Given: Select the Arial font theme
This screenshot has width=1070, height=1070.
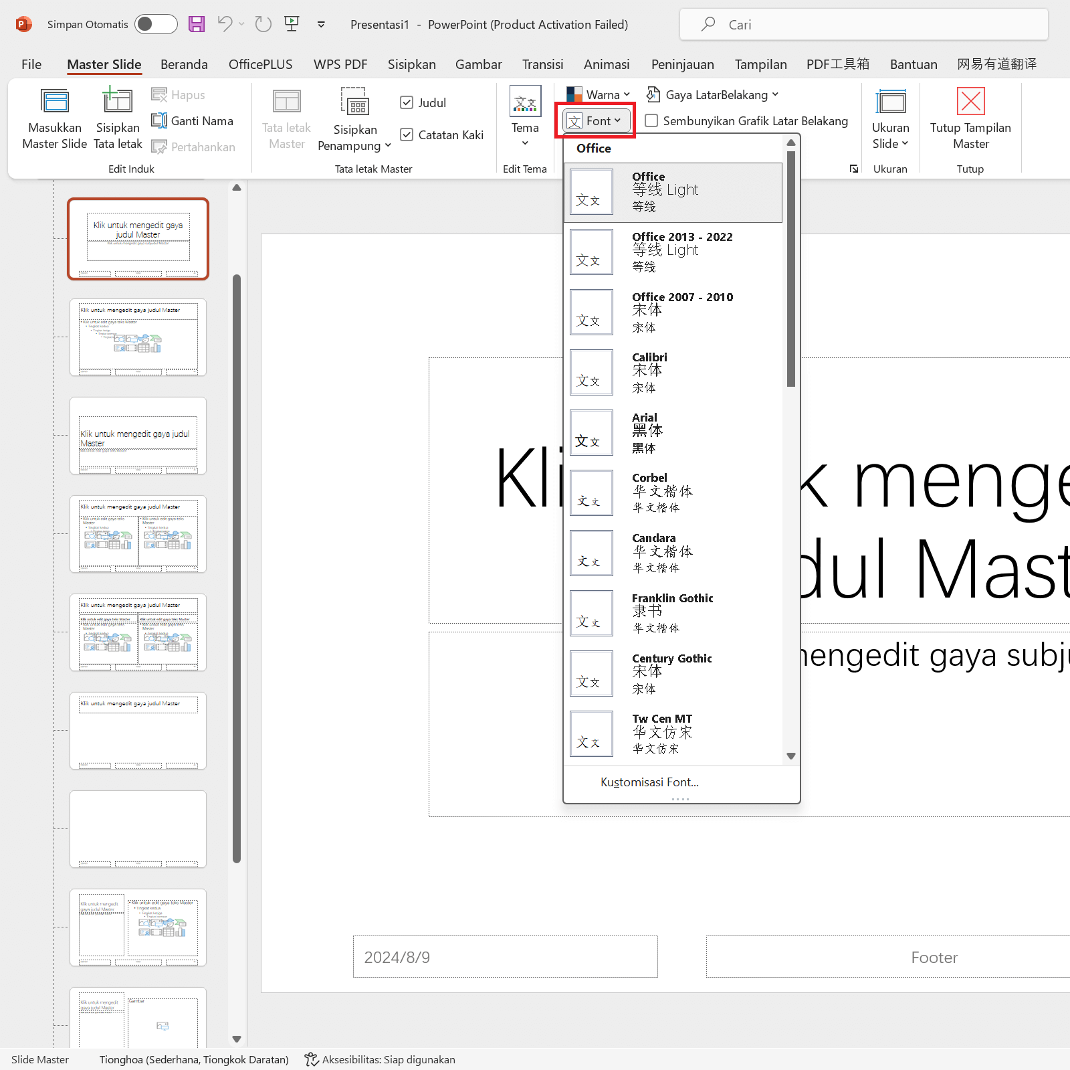Looking at the screenshot, I should pyautogui.click(x=673, y=433).
